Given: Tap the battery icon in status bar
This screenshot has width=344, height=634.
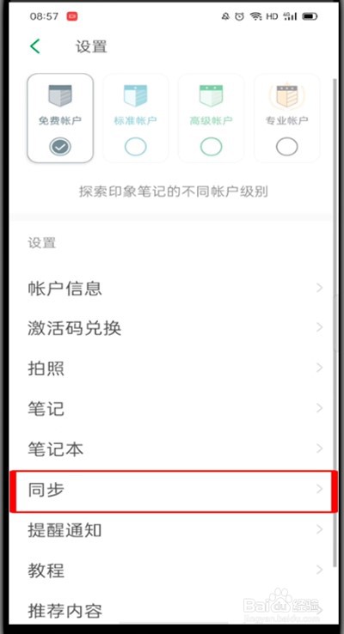Looking at the screenshot, I should [x=310, y=16].
